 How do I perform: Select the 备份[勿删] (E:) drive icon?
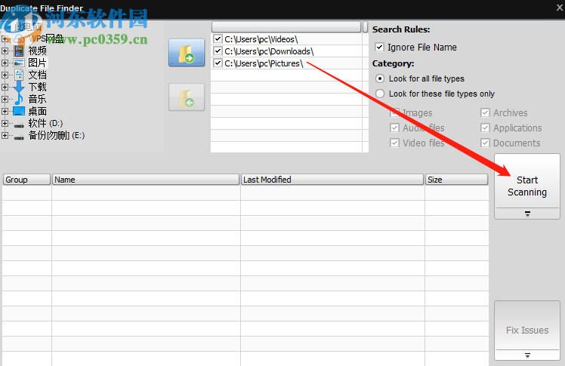tap(19, 137)
